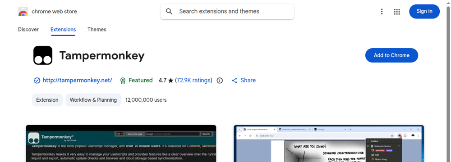Viewport: 451px width, 162px height.
Task: Click the Workflow & Planning category chip
Action: (93, 100)
